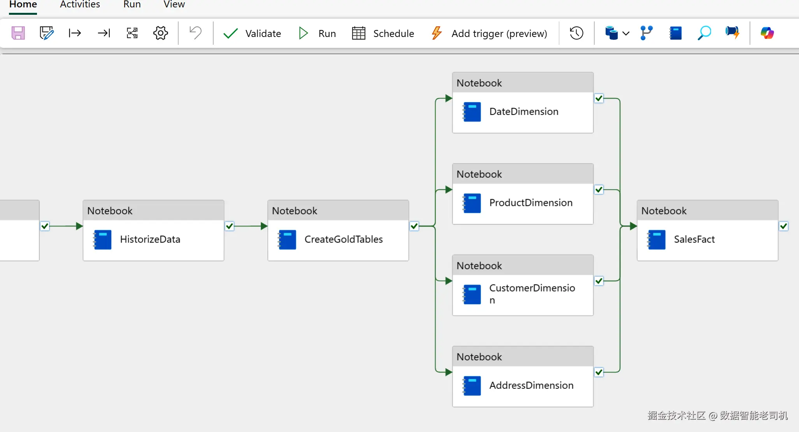The width and height of the screenshot is (799, 432).
Task: Click the success checkmark on CreateGoldTables output
Action: coord(414,226)
